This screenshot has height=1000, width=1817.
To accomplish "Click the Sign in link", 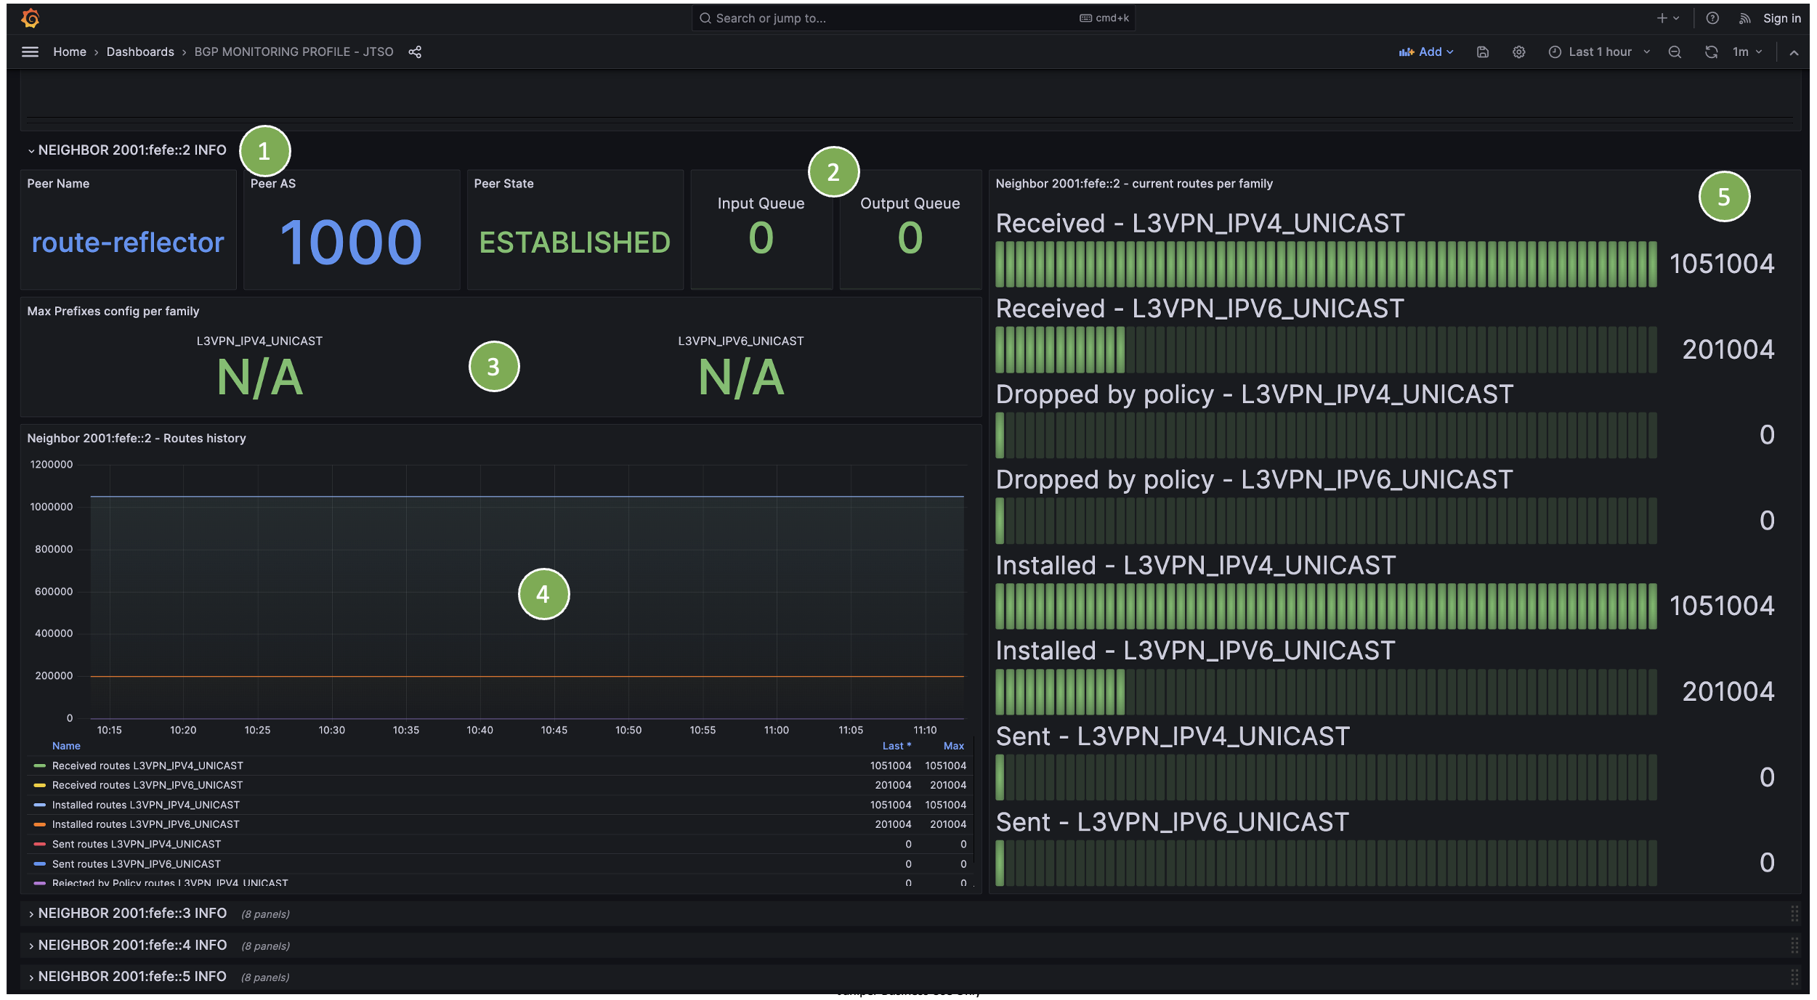I will click(1781, 18).
